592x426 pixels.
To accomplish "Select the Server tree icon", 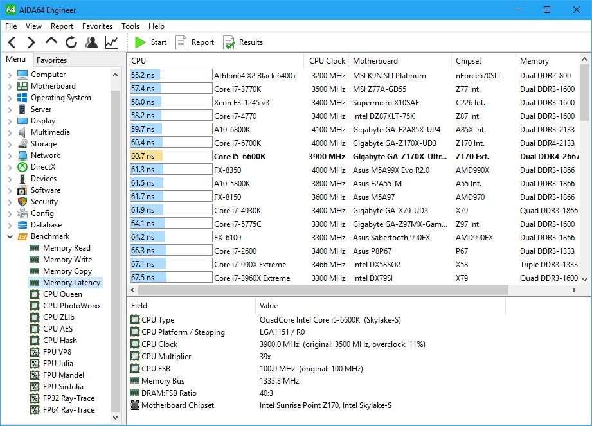I will coord(22,109).
